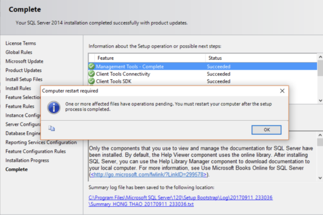
Task: Select the Management Tools - Complete row
Action: (x=203, y=66)
